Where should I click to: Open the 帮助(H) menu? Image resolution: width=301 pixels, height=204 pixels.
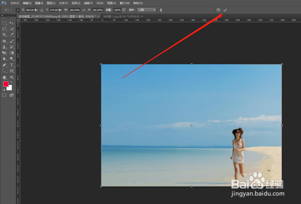[x=138, y=3]
